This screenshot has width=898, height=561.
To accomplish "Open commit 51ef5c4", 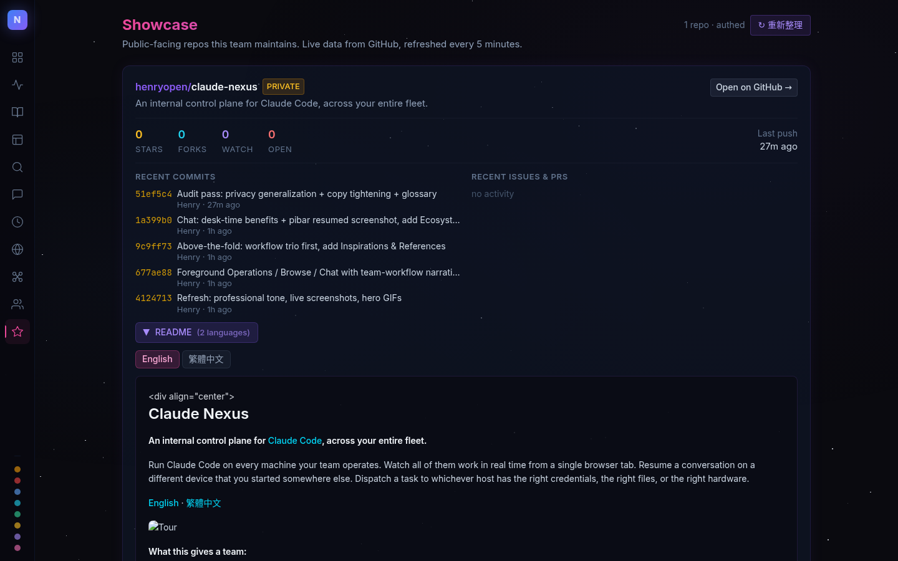I will [153, 194].
